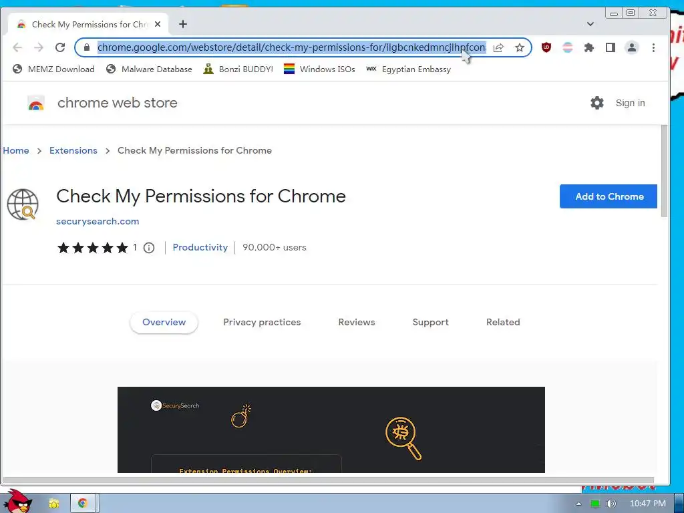Screen dimensions: 684x513
Task: Open MEMZ Download bookmark
Action: coord(53,69)
